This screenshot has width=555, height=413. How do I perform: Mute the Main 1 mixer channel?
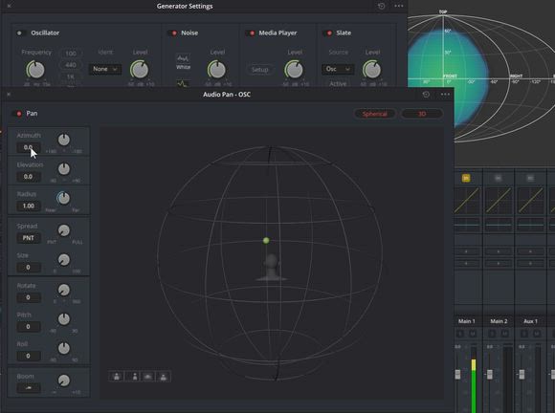tap(472, 334)
